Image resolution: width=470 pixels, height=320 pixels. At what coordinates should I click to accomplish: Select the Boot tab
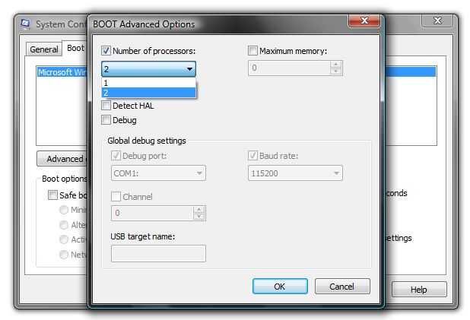75,49
